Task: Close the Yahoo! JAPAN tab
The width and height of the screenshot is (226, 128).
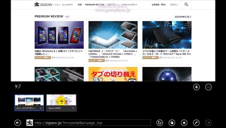Action: tap(73, 108)
